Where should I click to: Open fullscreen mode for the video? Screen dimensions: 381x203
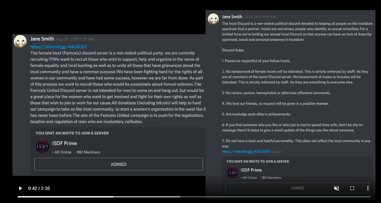pyautogui.click(x=352, y=188)
